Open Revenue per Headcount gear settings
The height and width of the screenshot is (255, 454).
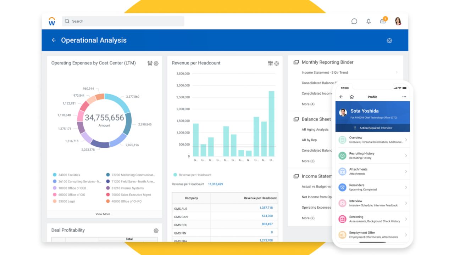277,63
